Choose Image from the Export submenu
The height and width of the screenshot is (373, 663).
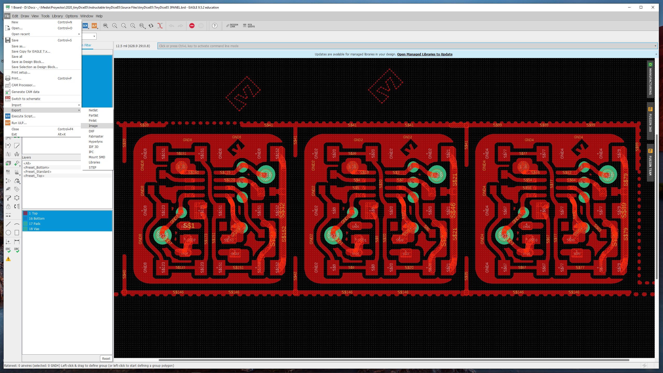click(x=93, y=126)
